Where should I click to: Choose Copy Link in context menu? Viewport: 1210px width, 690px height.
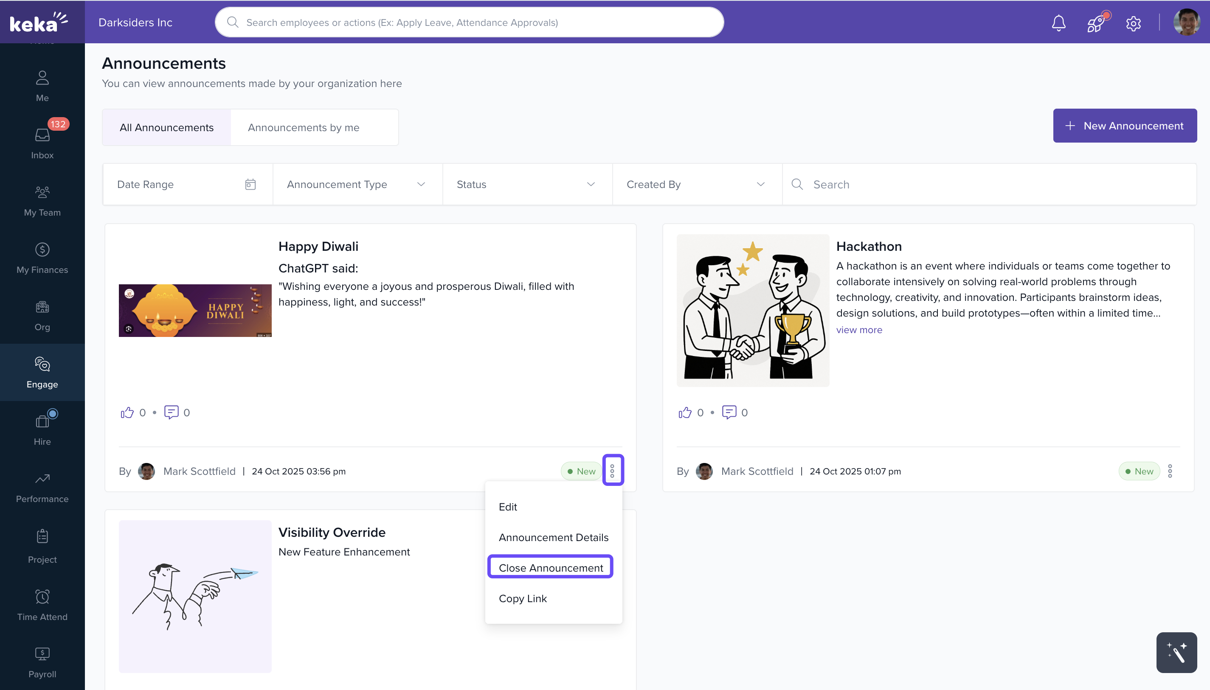(x=523, y=598)
